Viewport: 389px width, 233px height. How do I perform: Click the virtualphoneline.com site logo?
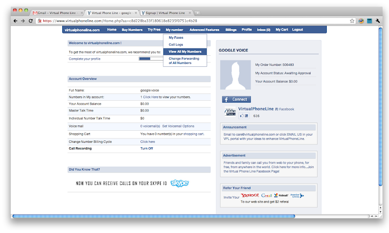pyautogui.click(x=82, y=30)
